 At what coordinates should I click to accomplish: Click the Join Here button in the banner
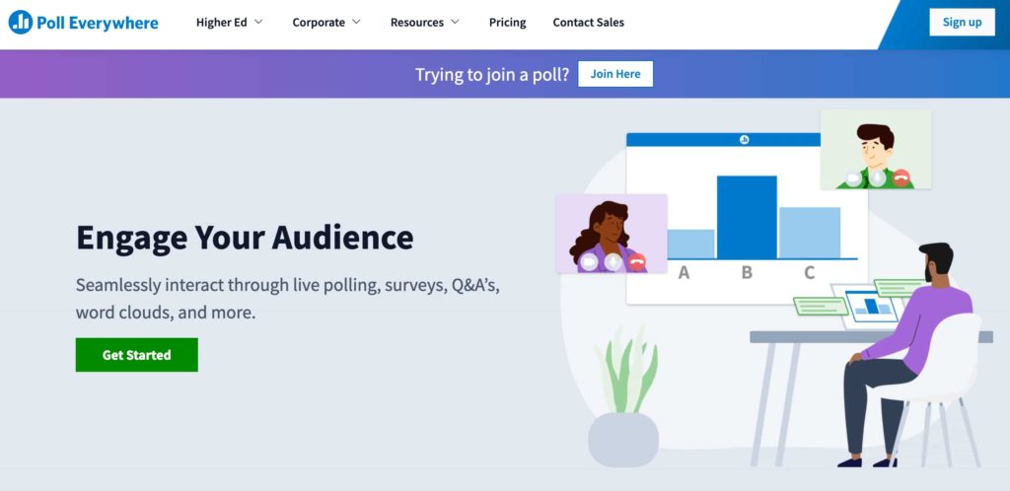pos(615,74)
